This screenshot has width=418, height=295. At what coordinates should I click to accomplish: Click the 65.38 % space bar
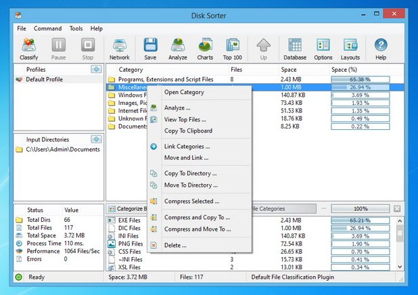pos(360,79)
